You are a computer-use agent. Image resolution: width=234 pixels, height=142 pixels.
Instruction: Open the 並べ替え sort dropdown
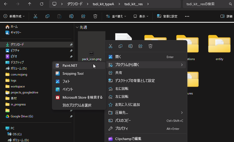(116, 16)
